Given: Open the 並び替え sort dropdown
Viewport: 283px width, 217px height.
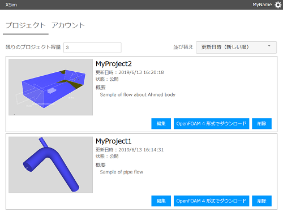Looking at the screenshot, I should [x=236, y=47].
